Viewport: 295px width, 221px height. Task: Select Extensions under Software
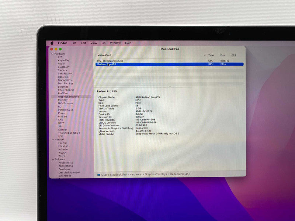[x=65, y=176]
